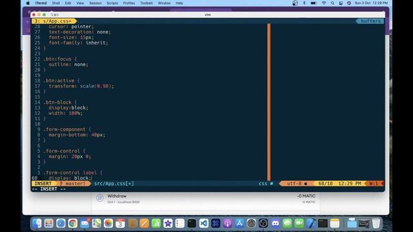This screenshot has height=232, width=413.
Task: Open the Edit menu
Action: click(x=68, y=3)
